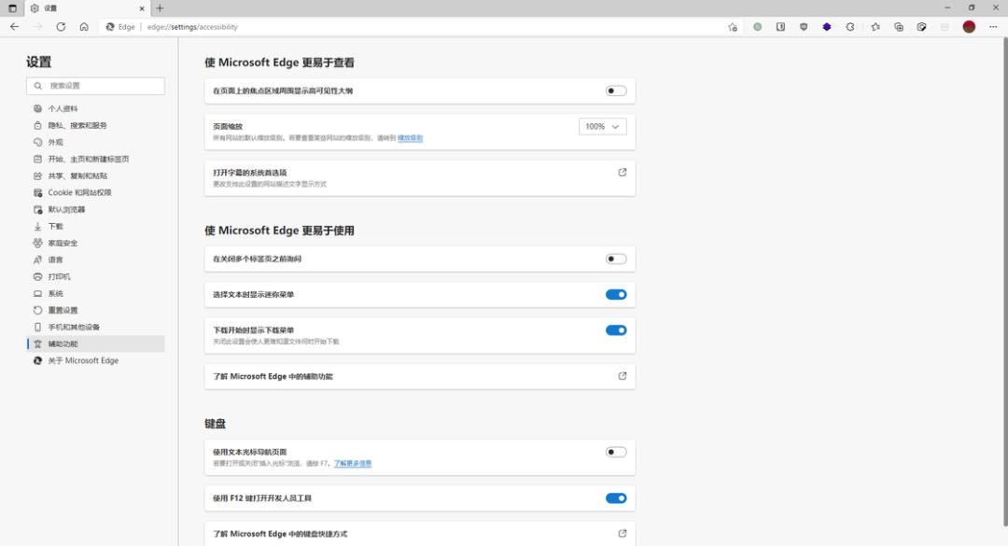Open Cookie 和网站权限 in the sidebar

95,192
